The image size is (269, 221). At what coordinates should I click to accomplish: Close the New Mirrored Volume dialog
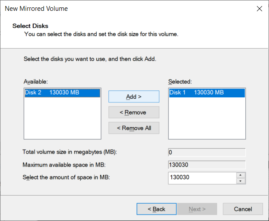pyautogui.click(x=259, y=9)
